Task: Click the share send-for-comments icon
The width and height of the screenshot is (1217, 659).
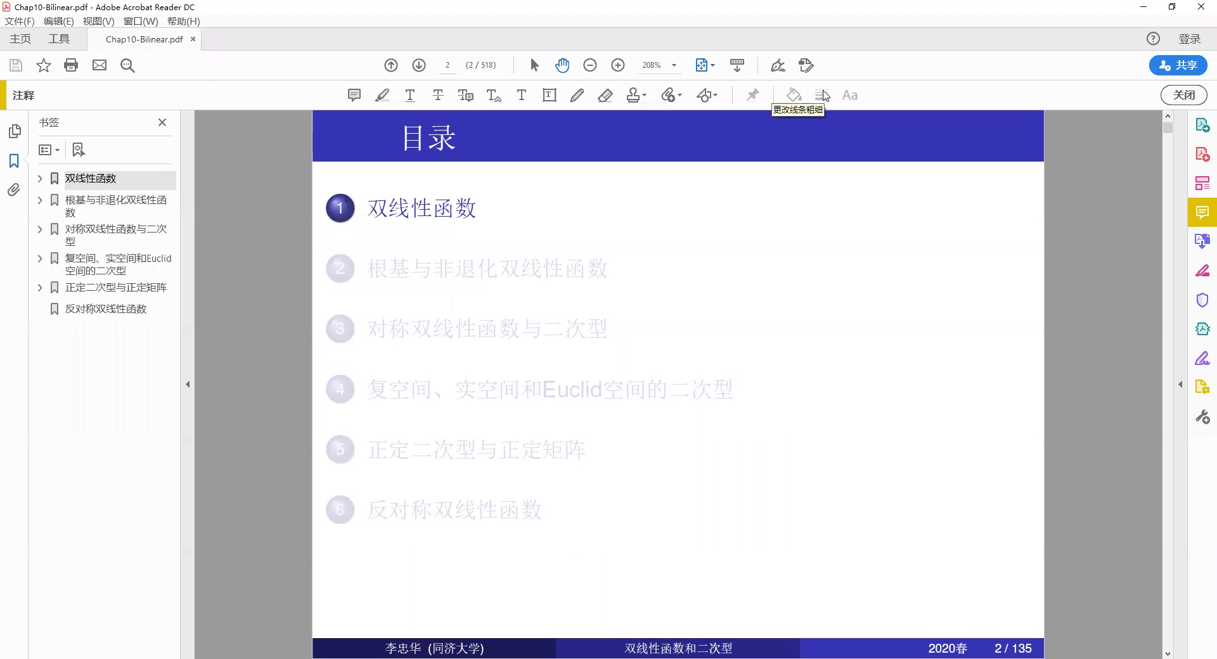Action: coord(806,65)
